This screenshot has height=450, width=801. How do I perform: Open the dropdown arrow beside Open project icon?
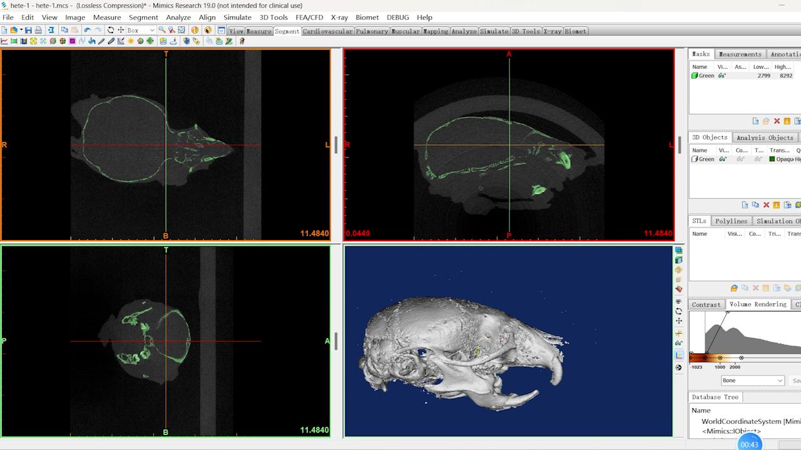coord(21,30)
